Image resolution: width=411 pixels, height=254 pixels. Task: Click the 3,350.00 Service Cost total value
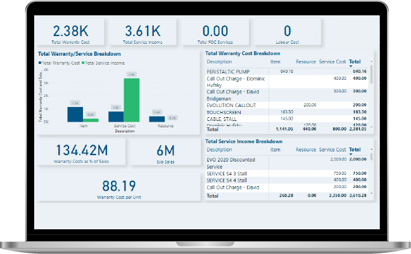(x=338, y=195)
